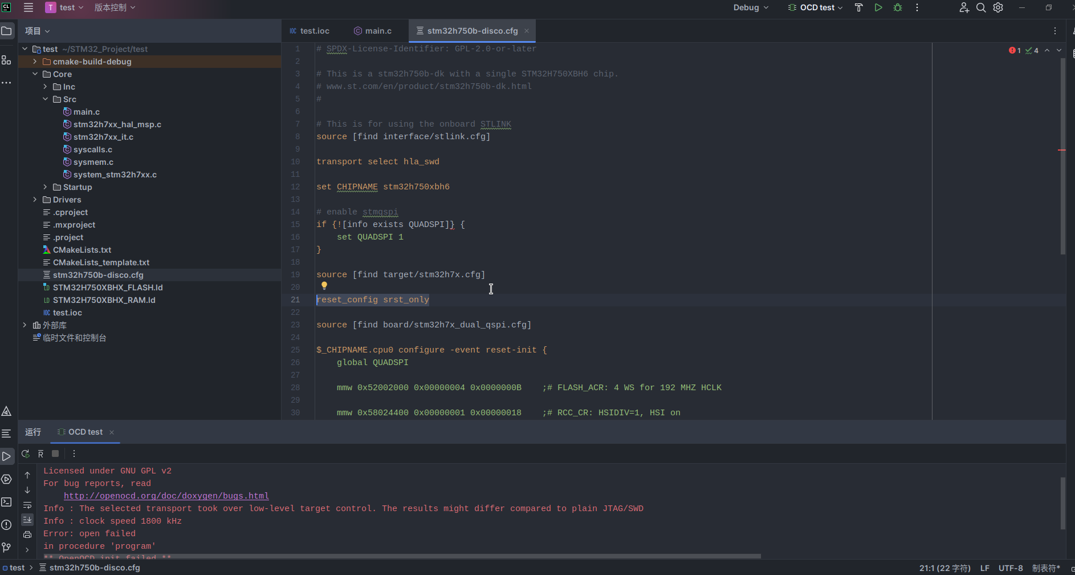Print the console output
This screenshot has width=1075, height=575.
pos(27,534)
